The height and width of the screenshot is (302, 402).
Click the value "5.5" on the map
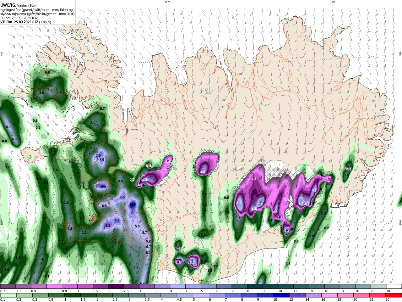click(137, 226)
